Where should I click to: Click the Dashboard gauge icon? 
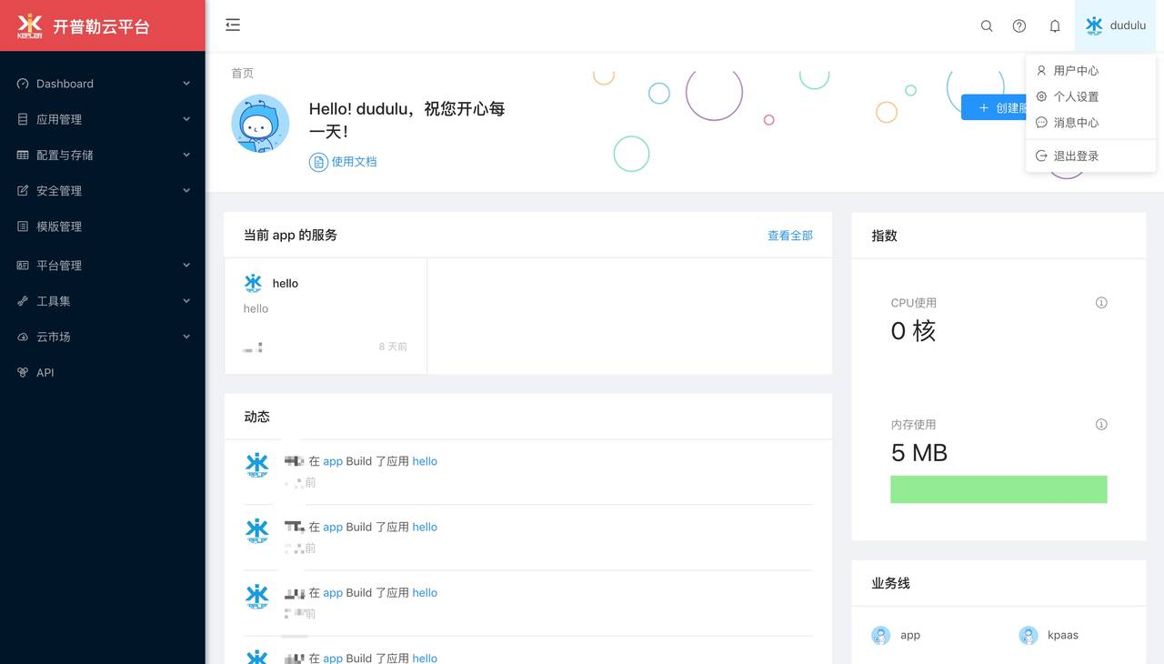[23, 84]
